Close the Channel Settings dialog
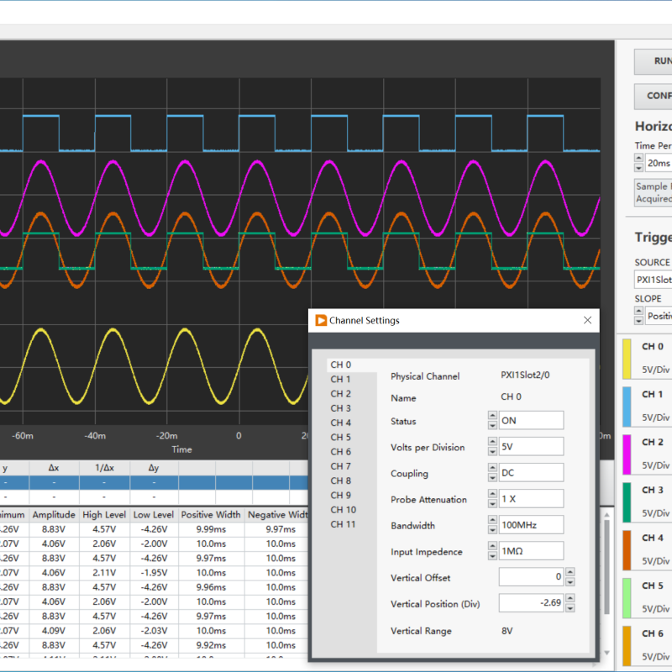The image size is (672, 672). (587, 320)
